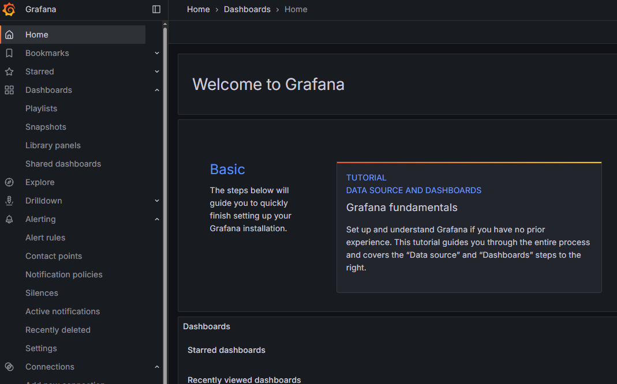Expand the Starred section chevron

pos(157,71)
